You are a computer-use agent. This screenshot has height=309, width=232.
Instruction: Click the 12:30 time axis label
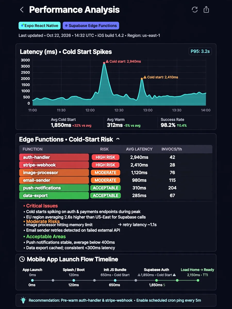click(119, 110)
